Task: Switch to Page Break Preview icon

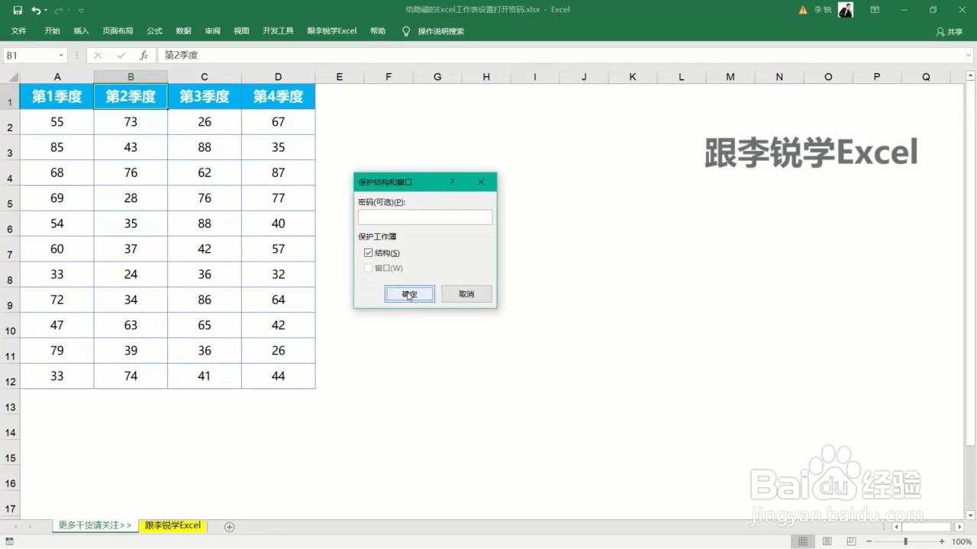Action: pos(853,541)
